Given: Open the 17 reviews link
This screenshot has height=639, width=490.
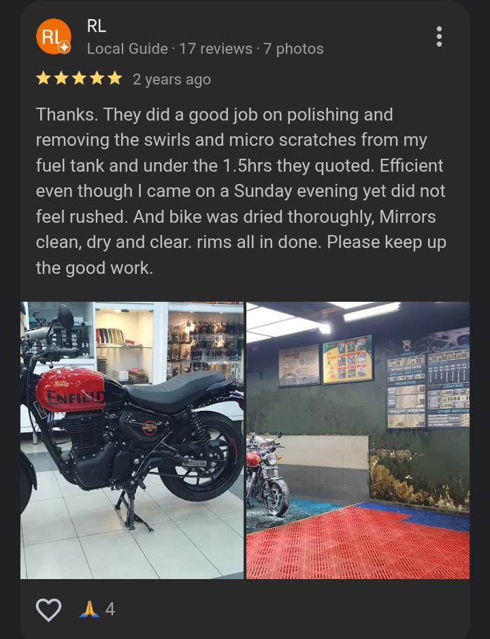Looking at the screenshot, I should pyautogui.click(x=216, y=49).
